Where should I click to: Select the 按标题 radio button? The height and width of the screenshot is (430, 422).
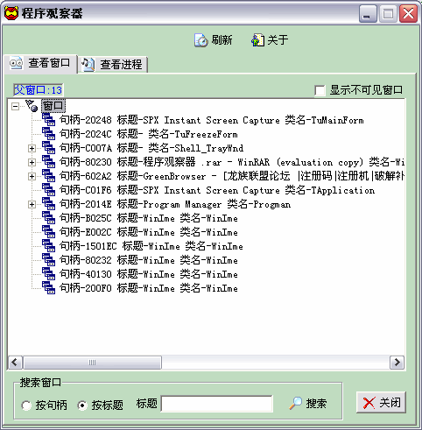(x=82, y=405)
